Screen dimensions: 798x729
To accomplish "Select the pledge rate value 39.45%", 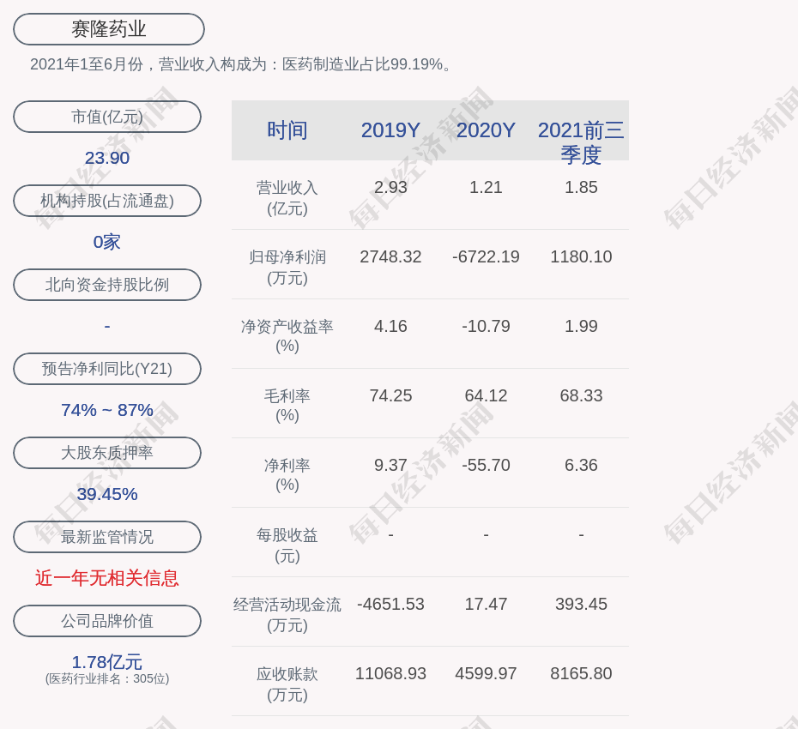I will click(x=107, y=493).
